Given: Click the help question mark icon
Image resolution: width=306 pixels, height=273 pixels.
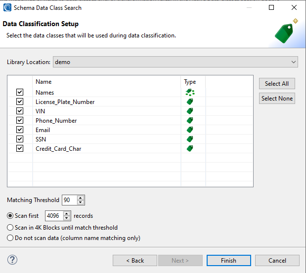Looking at the screenshot, I should tap(12, 260).
